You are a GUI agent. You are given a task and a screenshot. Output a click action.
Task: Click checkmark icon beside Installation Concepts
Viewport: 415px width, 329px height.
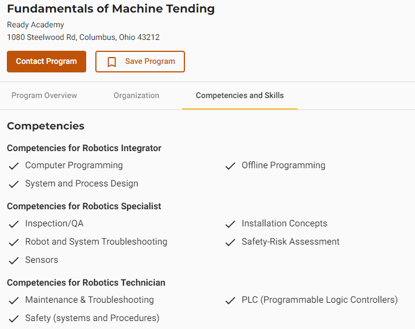[x=230, y=224]
